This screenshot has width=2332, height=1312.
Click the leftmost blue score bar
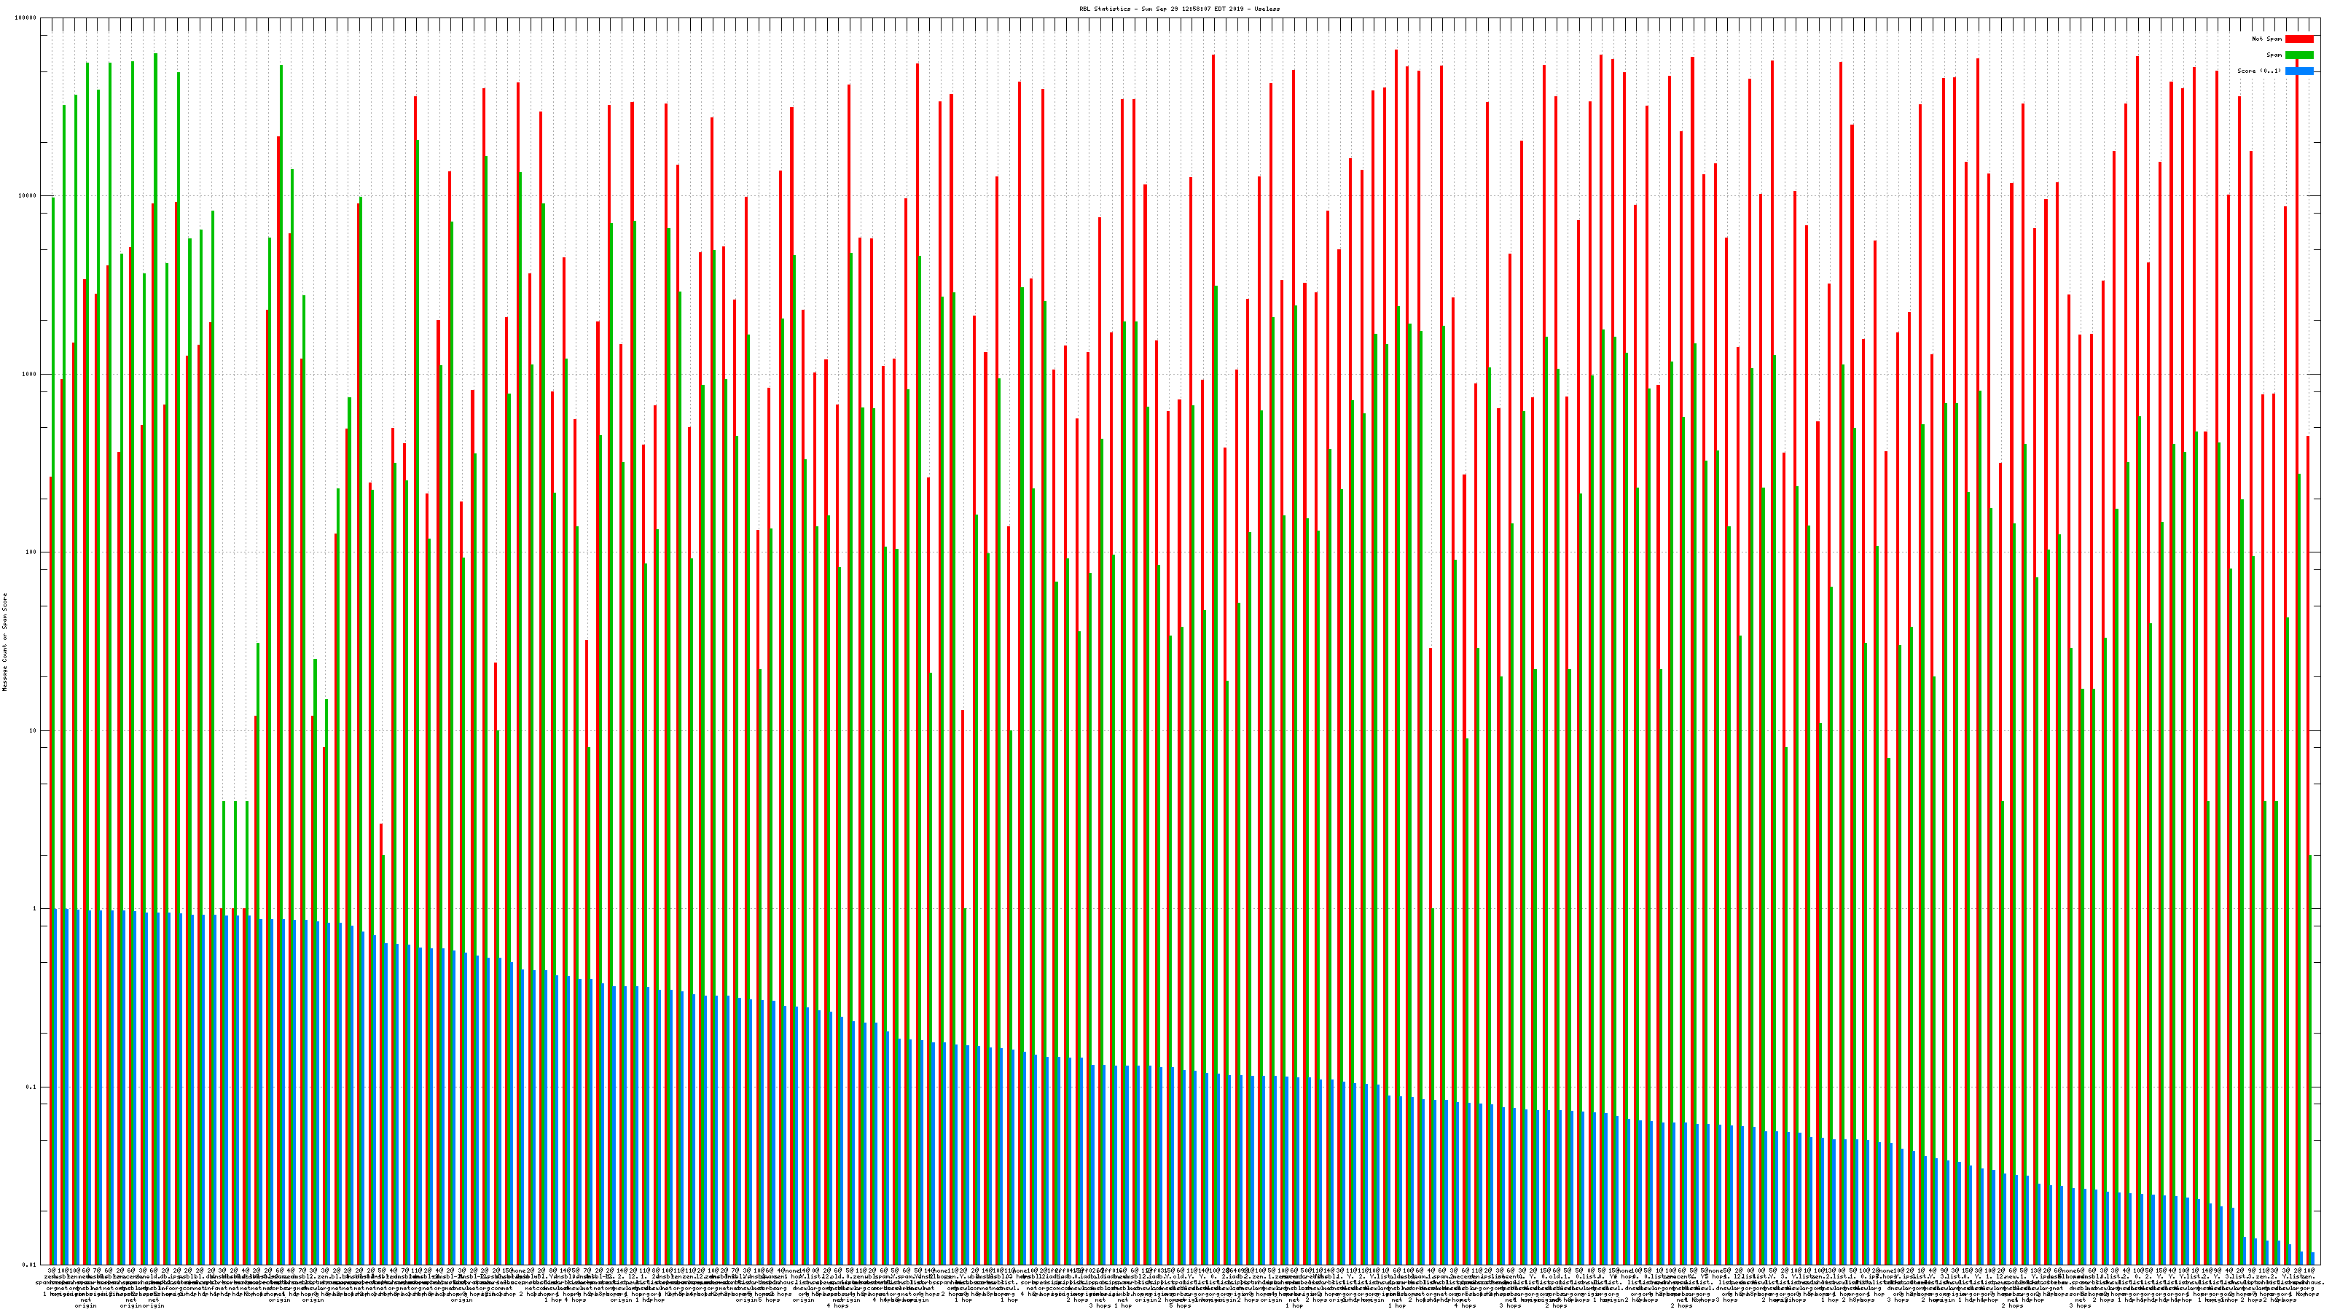coord(55,1087)
